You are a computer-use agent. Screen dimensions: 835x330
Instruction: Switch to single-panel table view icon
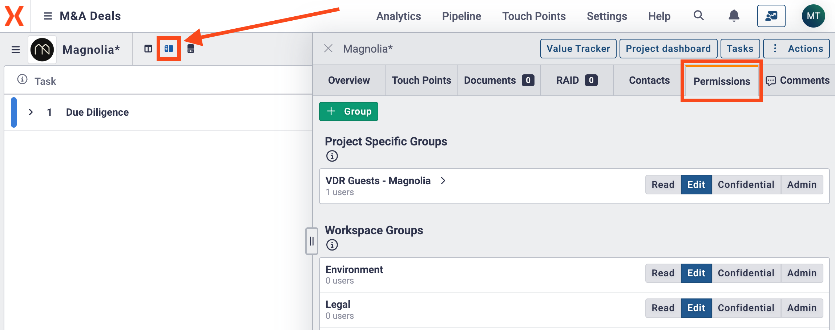pyautogui.click(x=148, y=49)
